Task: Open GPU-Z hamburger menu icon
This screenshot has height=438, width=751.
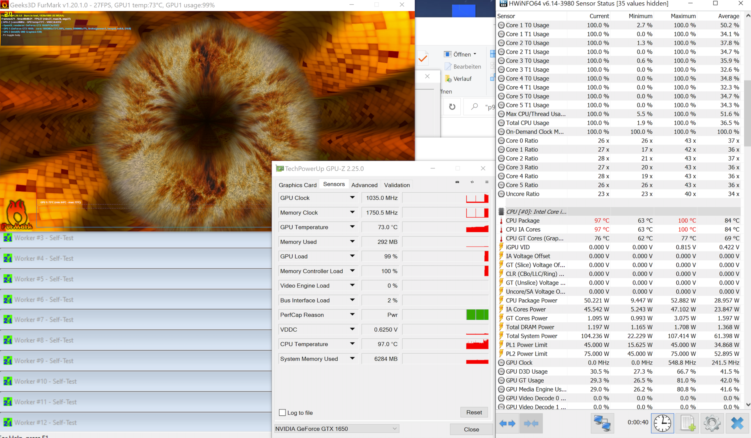Action: [487, 182]
